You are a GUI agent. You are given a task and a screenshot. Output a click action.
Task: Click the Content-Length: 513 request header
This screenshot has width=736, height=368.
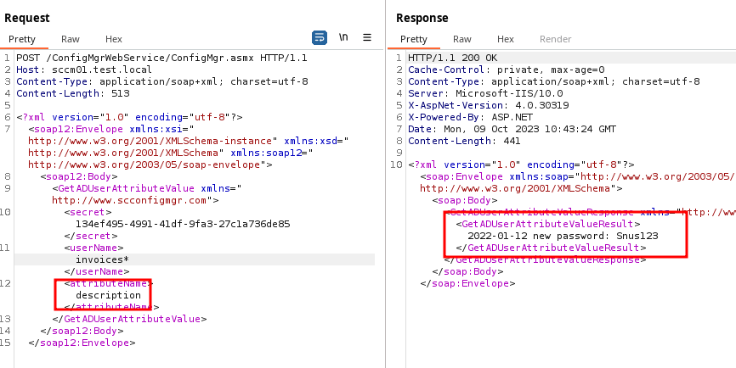[61, 93]
